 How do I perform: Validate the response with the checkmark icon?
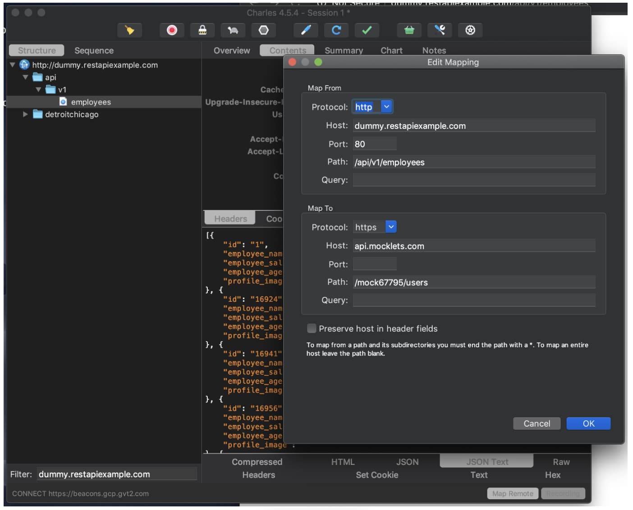(x=367, y=30)
